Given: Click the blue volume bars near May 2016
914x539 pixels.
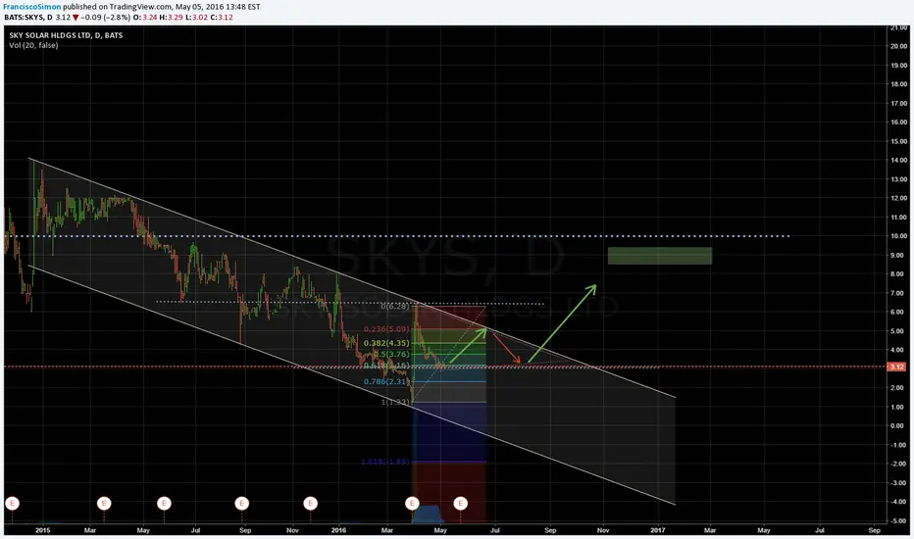Looking at the screenshot, I should (x=429, y=514).
